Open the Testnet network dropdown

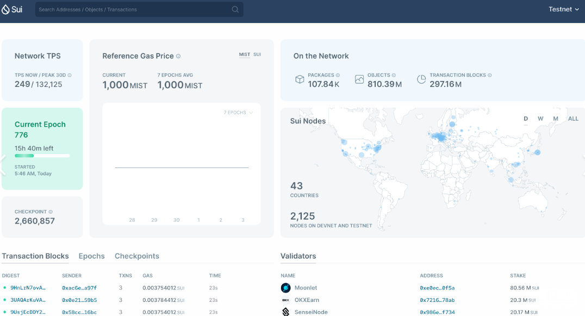(564, 9)
